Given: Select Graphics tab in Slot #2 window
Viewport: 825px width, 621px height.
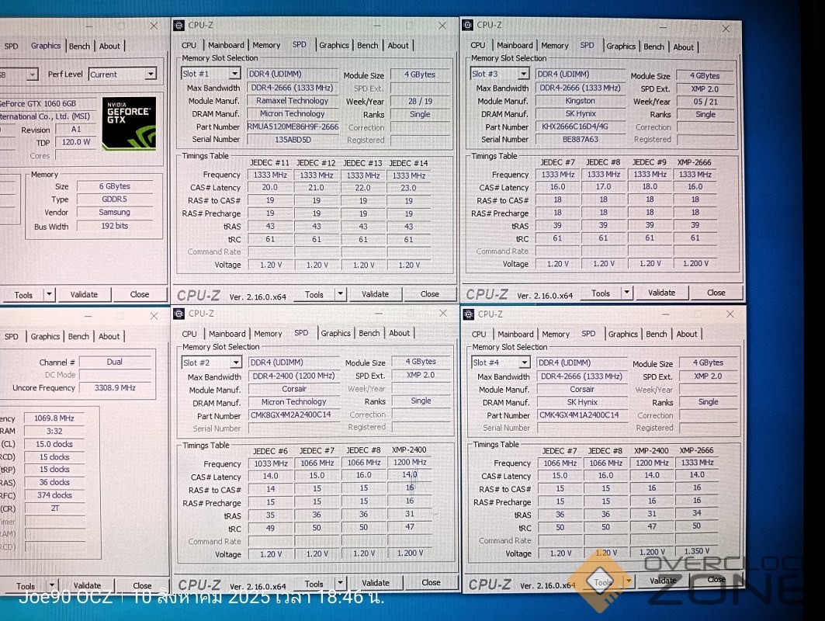Looking at the screenshot, I should 335,333.
